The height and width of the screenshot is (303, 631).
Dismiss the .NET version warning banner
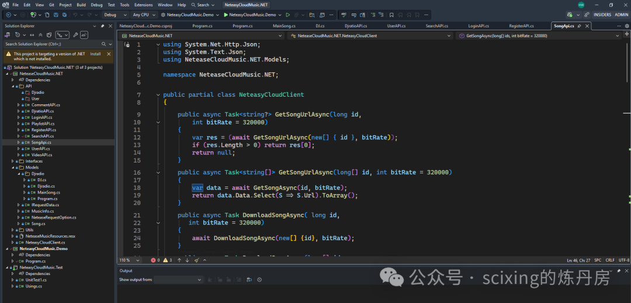point(109,54)
